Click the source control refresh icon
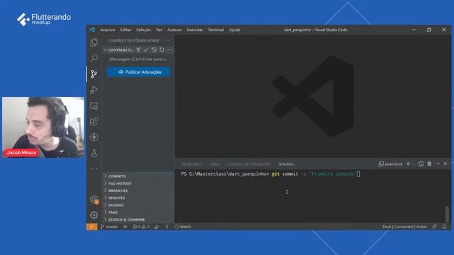 [x=162, y=50]
